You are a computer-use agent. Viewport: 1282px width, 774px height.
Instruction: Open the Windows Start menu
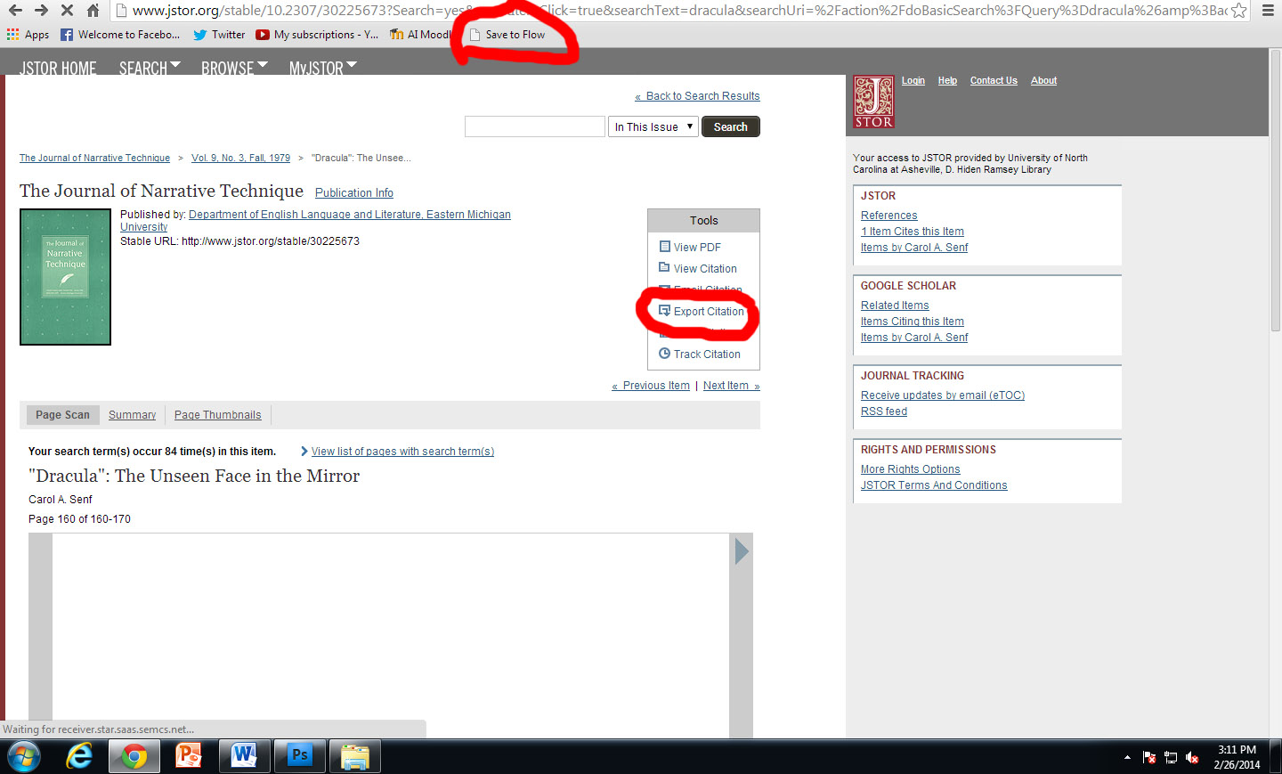point(24,756)
